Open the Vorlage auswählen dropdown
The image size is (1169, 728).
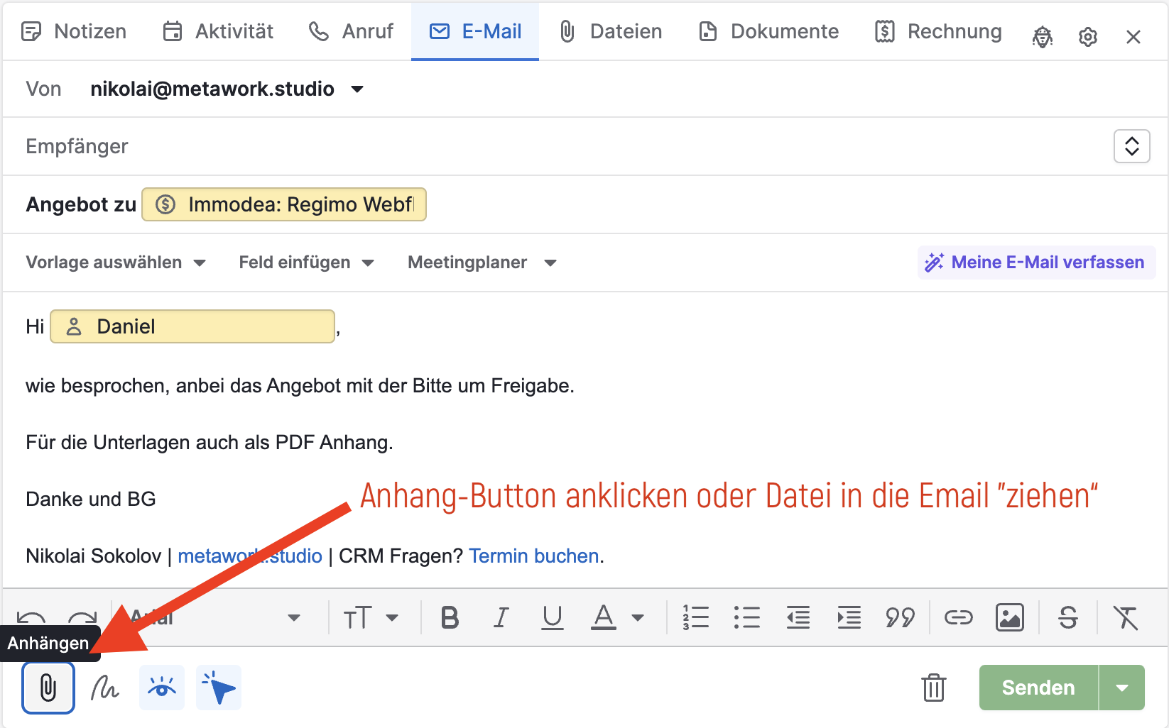click(116, 263)
